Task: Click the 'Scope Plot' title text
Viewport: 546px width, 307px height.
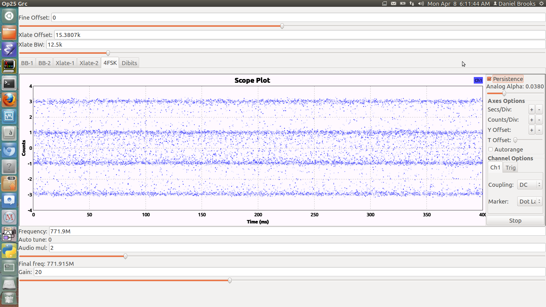Action: pos(252,80)
